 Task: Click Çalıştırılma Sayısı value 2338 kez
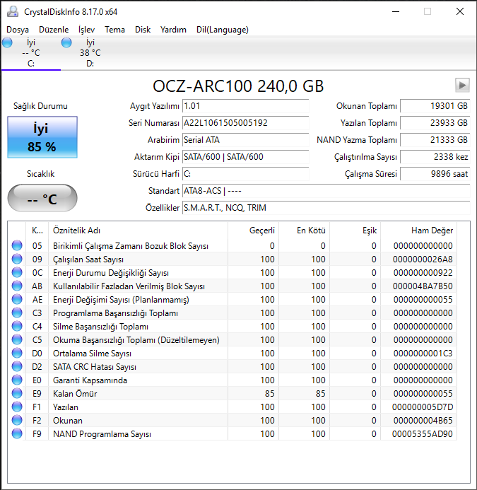(x=435, y=157)
